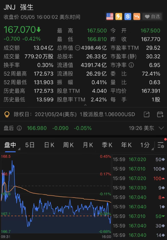Tap the 总市值 value 4398.46亿
Viewport: 167px width, 240px height.
tap(94, 48)
